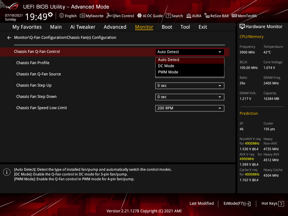Switch to the Boot tab
Image resolution: width=288 pixels, height=216 pixels.
[x=167, y=27]
